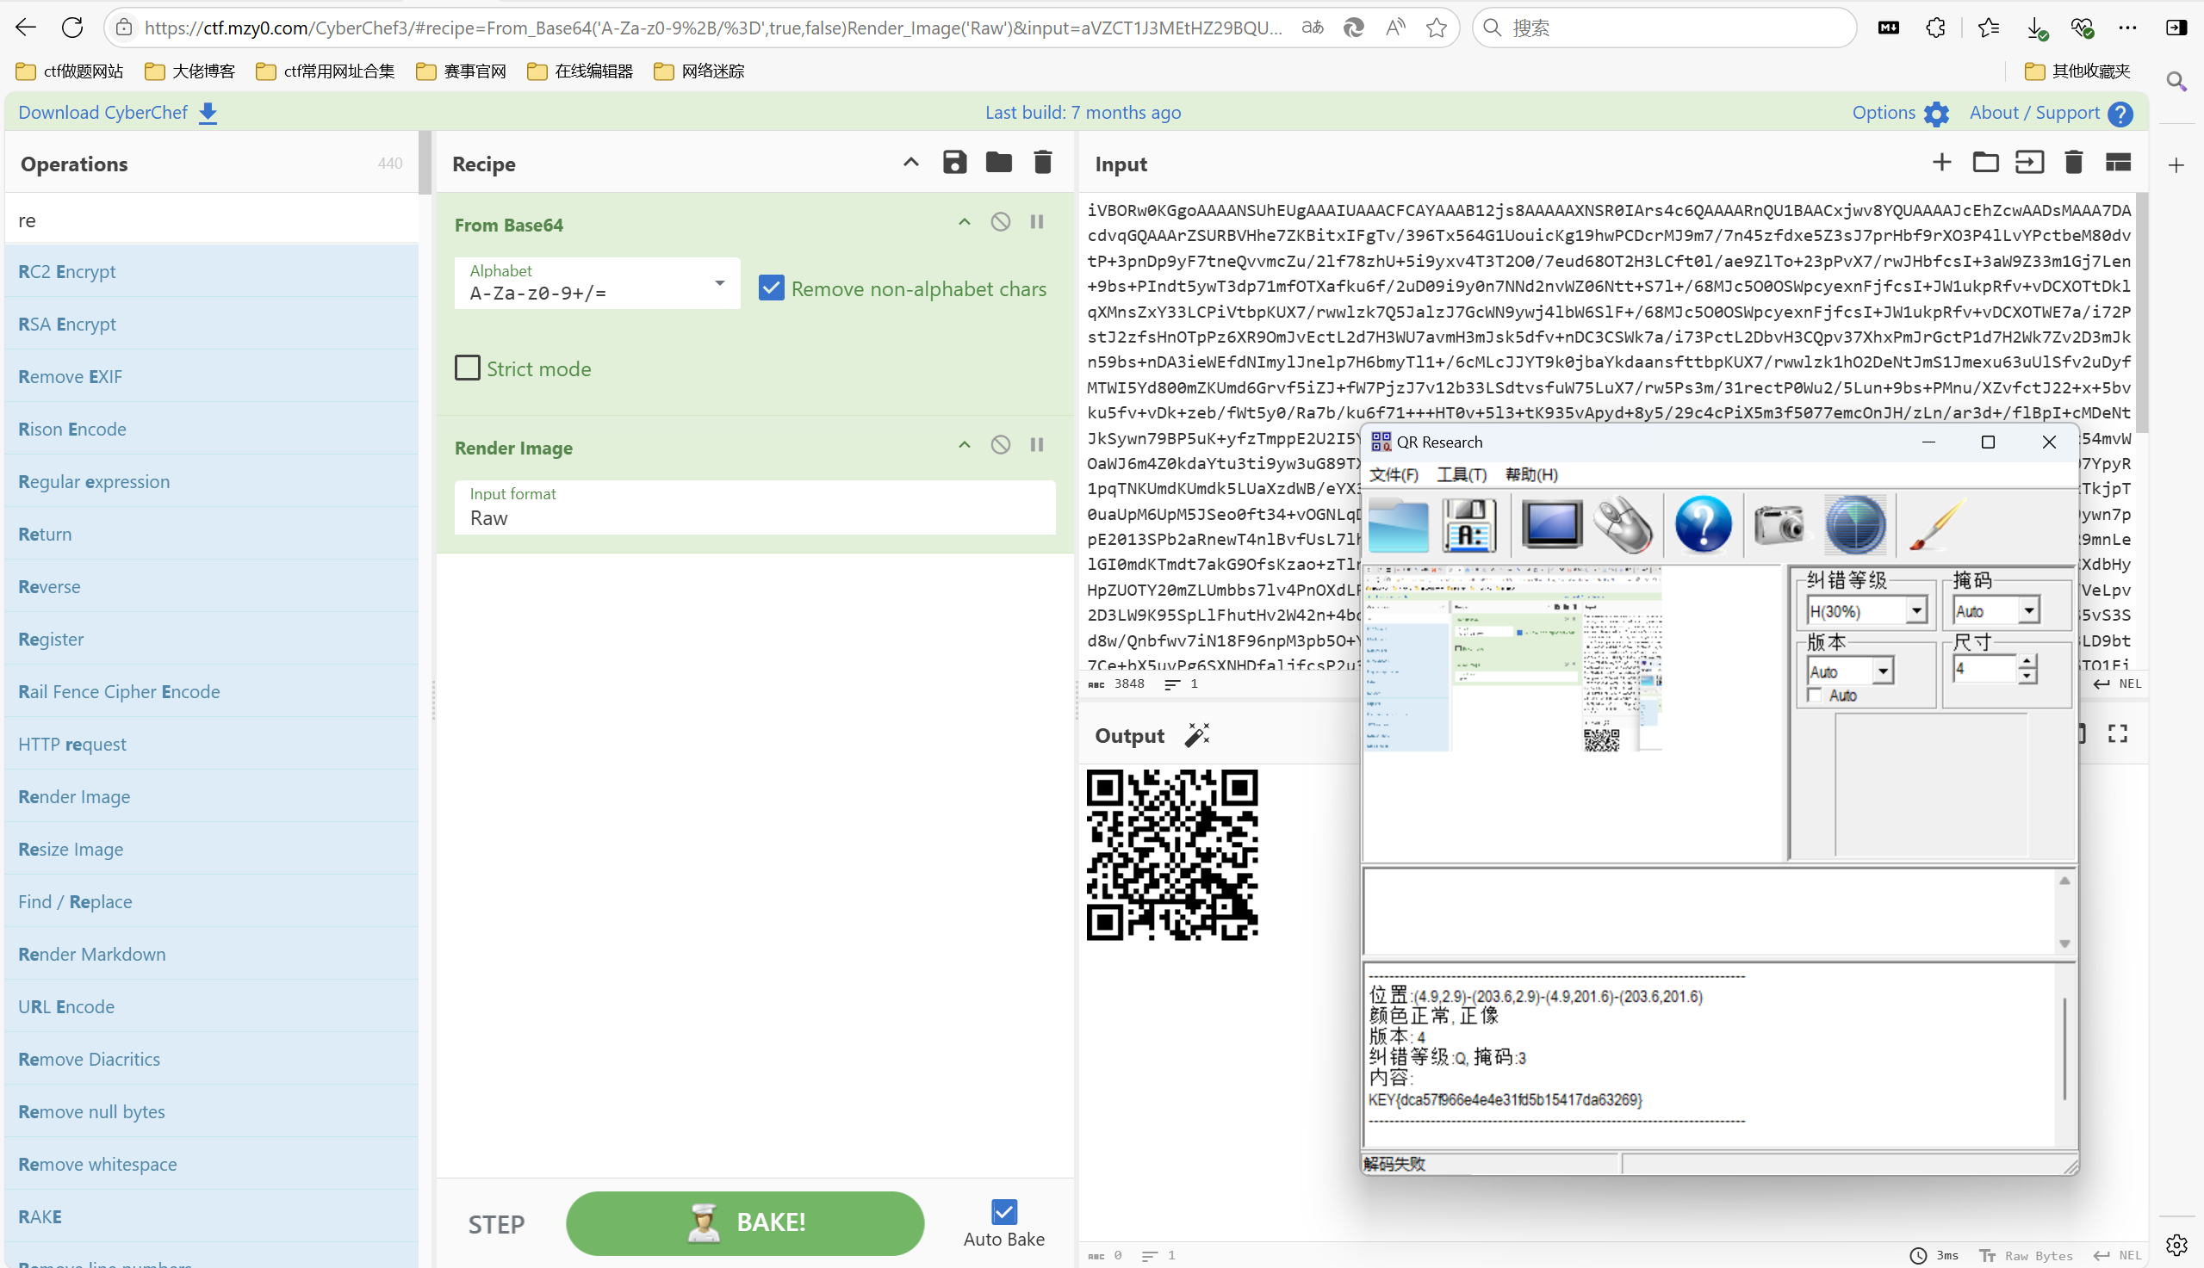Clear the recipe with the trash icon
Screen dimensions: 2204x1268
(x=1043, y=163)
